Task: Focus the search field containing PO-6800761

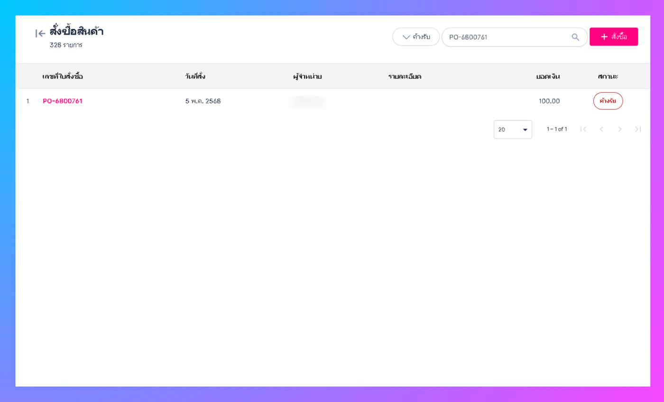Action: click(515, 37)
